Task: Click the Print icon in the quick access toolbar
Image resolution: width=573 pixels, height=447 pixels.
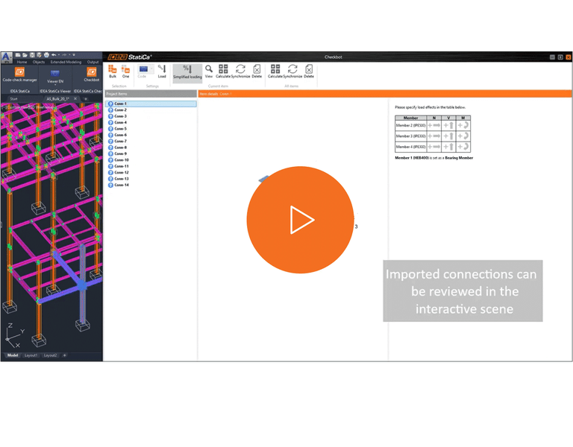Action: 46,55
